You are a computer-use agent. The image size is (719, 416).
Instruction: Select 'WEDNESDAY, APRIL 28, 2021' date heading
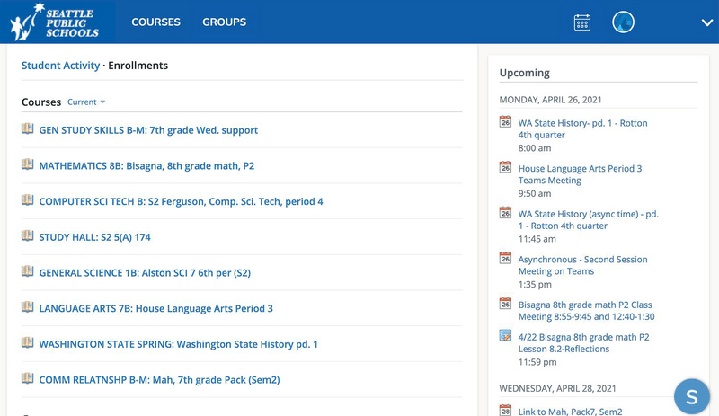tap(557, 388)
